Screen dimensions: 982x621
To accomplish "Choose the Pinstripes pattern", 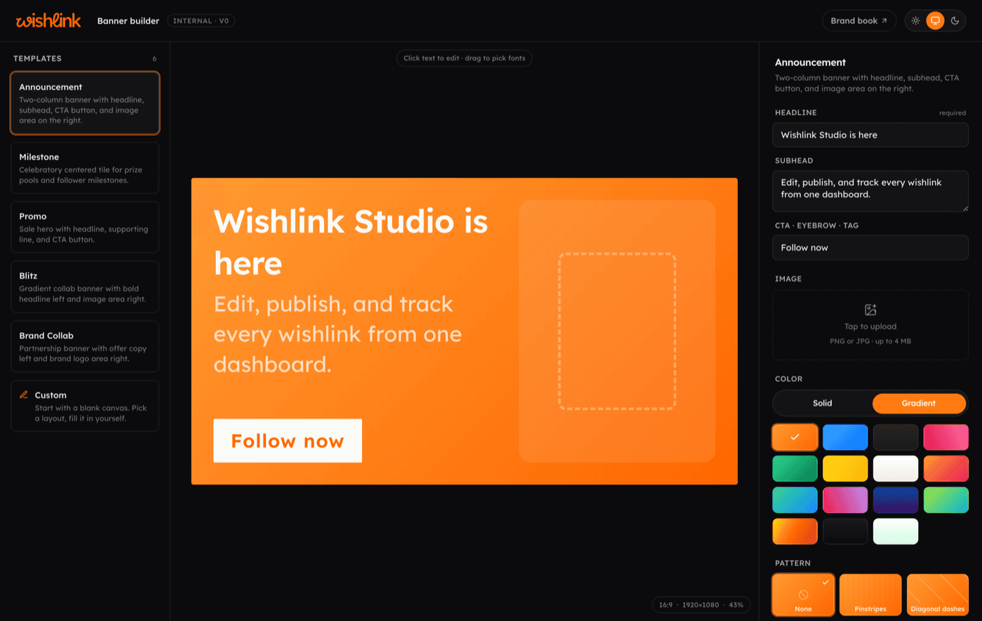I will click(870, 595).
